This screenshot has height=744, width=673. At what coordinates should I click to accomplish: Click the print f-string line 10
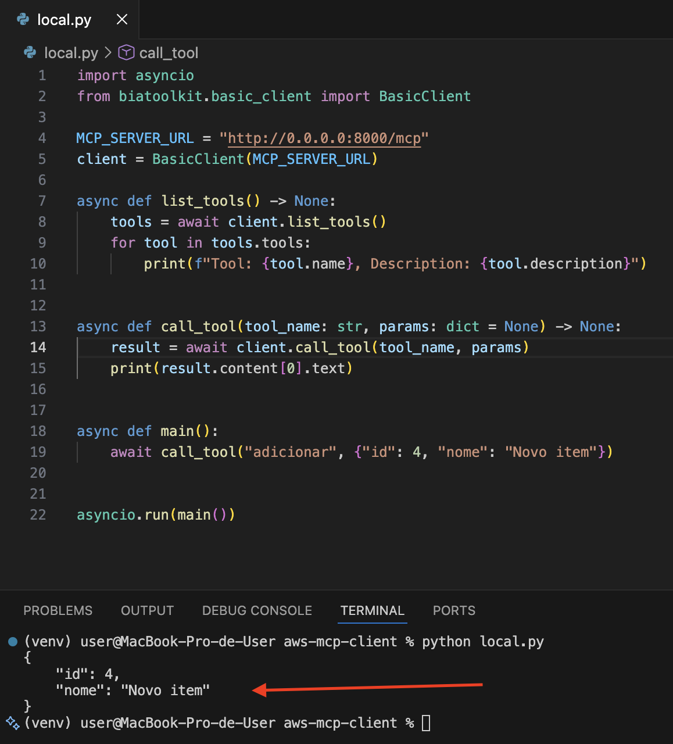pyautogui.click(x=395, y=264)
